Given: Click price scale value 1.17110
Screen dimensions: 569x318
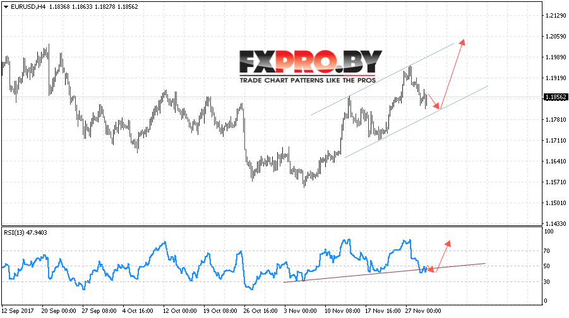Looking at the screenshot, I should tap(556, 140).
